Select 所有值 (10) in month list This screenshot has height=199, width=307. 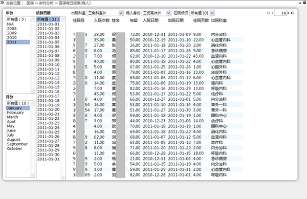point(18,103)
